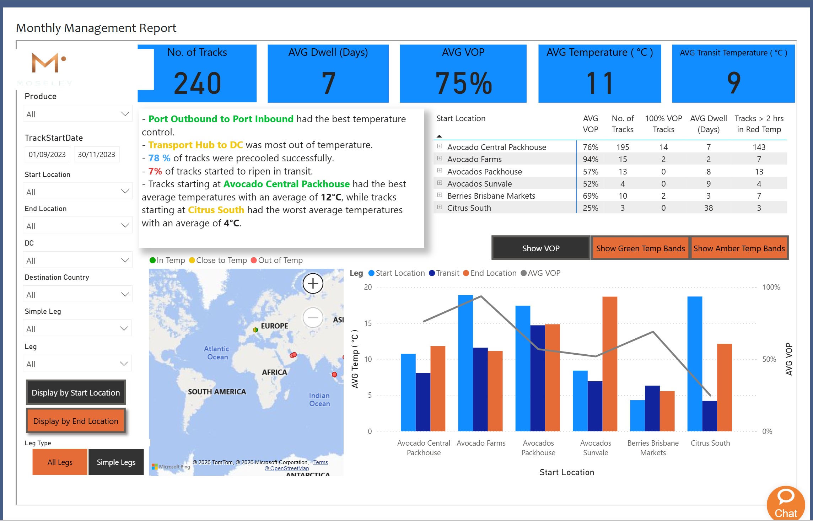
Task: Open the Leg filter dropdown
Action: [77, 364]
